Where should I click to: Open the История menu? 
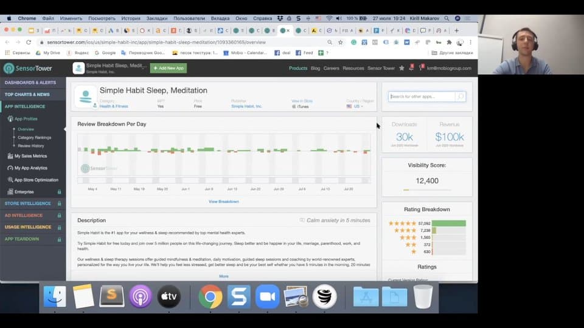coord(131,18)
